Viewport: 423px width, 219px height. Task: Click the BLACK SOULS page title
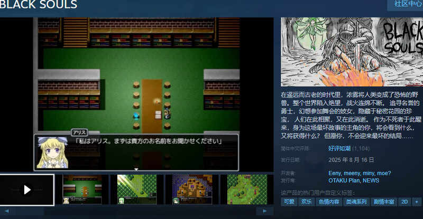[x=38, y=5]
